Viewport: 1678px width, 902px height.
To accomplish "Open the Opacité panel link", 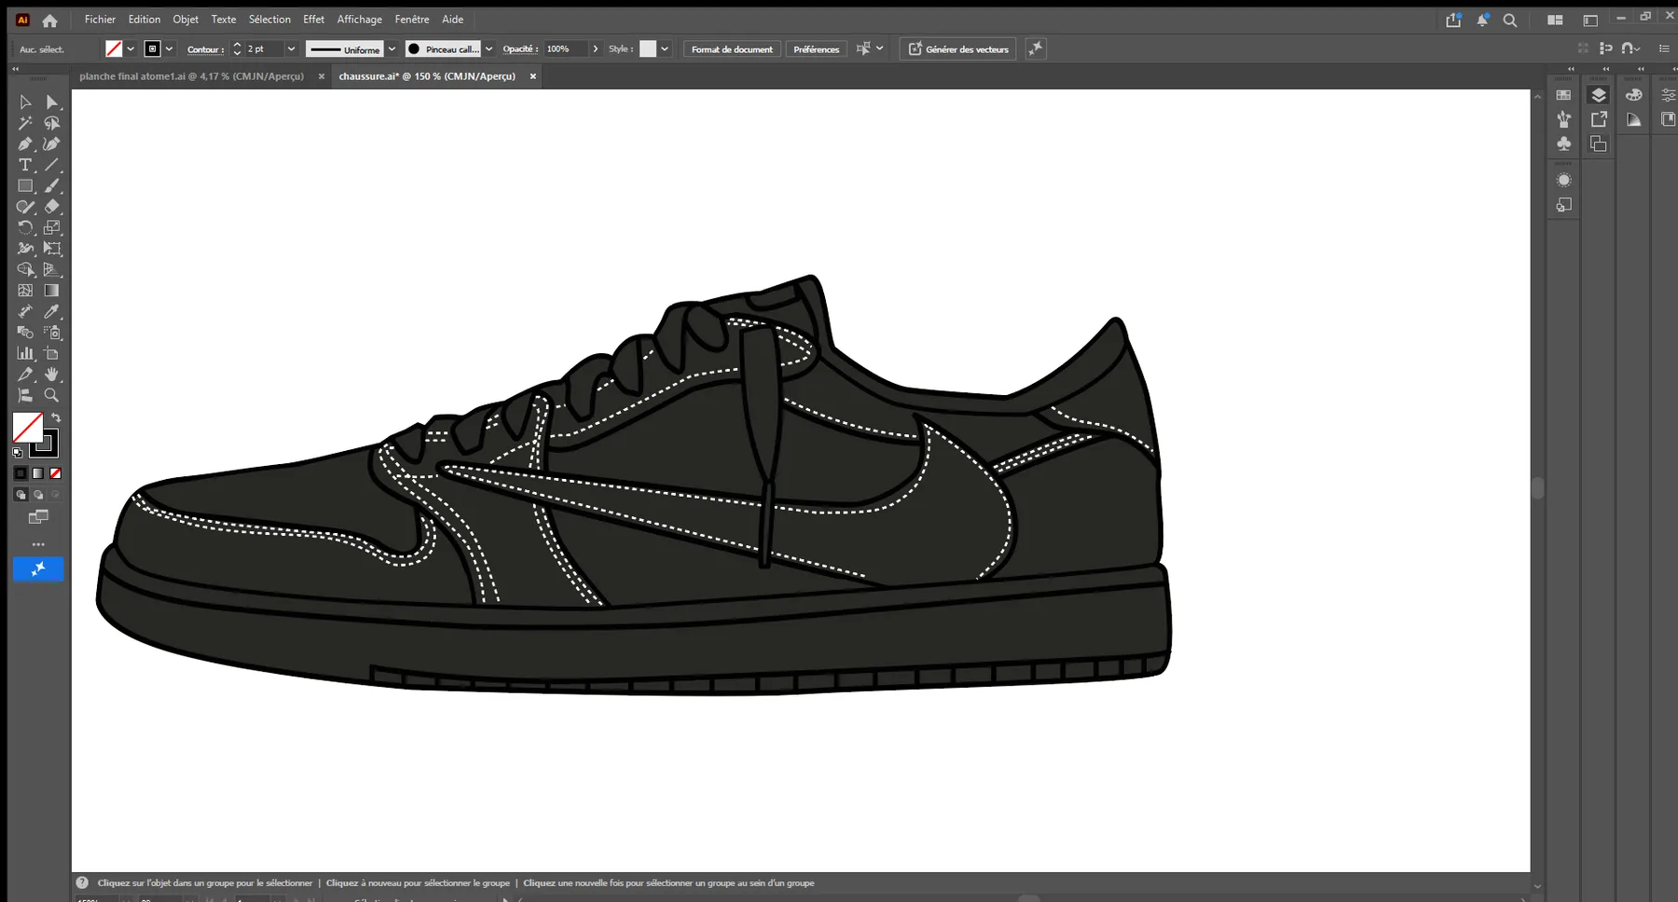I will [x=520, y=49].
